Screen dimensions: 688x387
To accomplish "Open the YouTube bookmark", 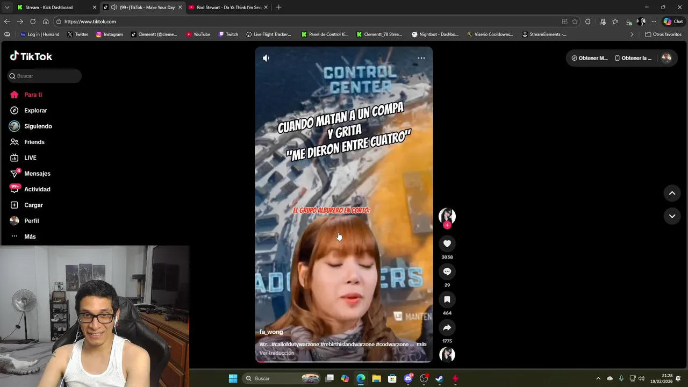I will tap(198, 34).
